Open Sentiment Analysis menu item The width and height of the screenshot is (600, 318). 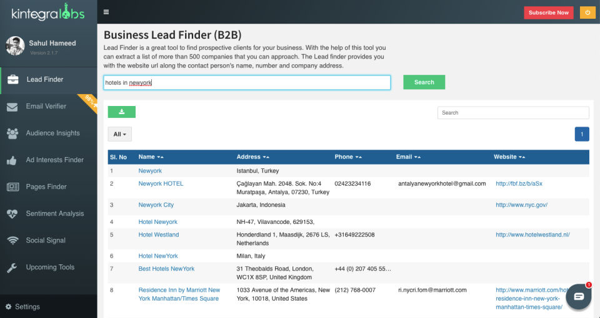coord(49,213)
